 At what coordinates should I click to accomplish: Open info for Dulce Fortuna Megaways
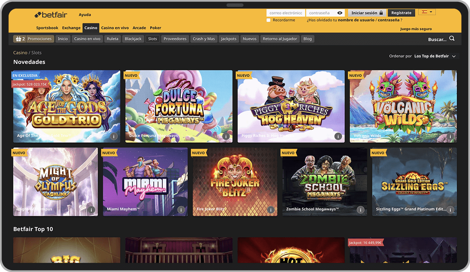tap(226, 136)
